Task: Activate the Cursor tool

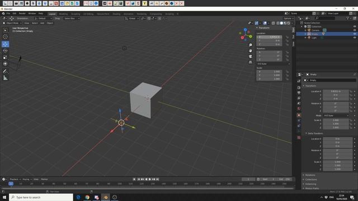Action: [5, 37]
